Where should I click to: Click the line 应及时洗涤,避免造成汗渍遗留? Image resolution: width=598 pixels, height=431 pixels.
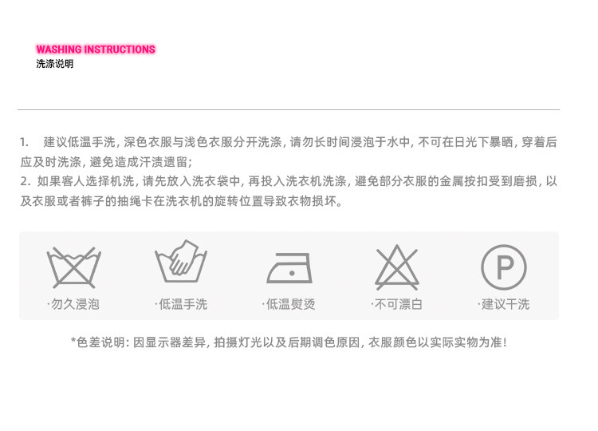click(x=107, y=162)
